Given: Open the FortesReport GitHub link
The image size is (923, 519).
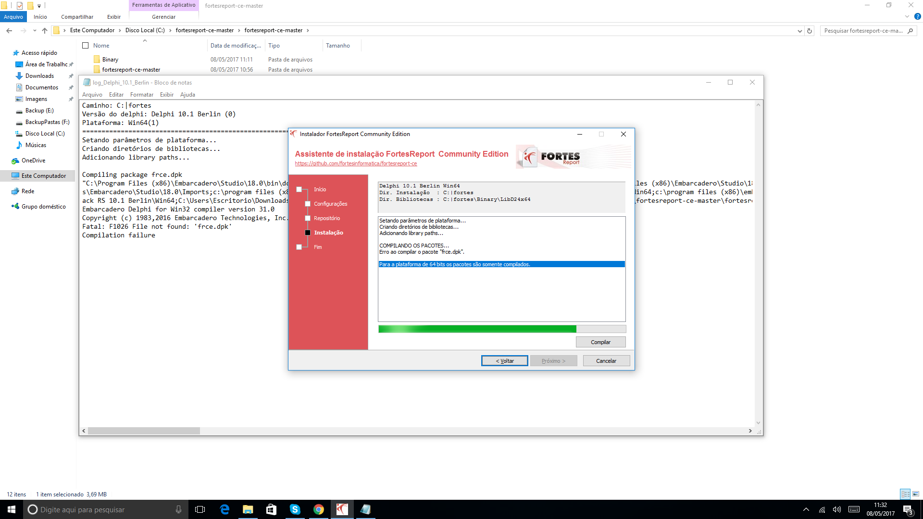Looking at the screenshot, I should click(x=356, y=163).
